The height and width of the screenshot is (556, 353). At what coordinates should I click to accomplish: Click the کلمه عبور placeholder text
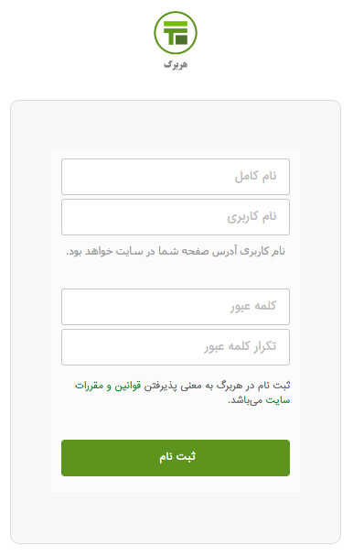(x=253, y=306)
